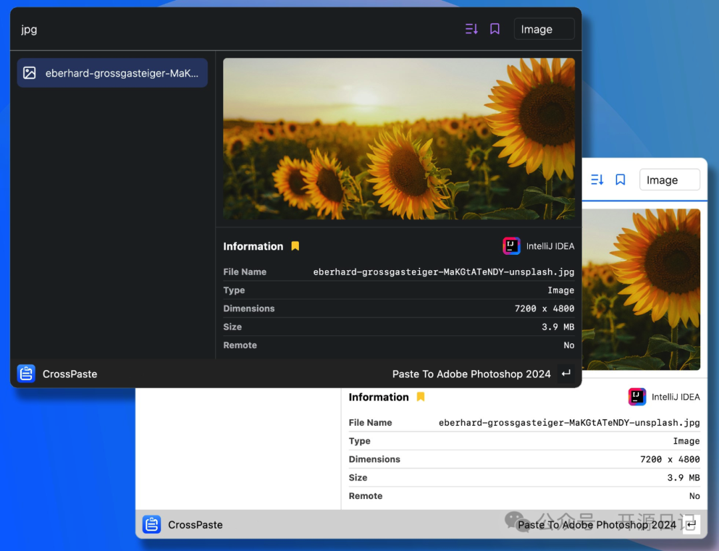Click the sort order icon in dark window
This screenshot has width=719, height=551.
(471, 29)
